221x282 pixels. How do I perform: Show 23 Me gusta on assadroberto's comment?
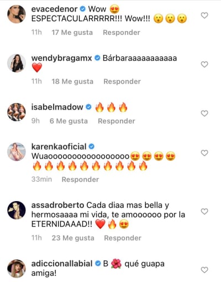click(x=73, y=238)
